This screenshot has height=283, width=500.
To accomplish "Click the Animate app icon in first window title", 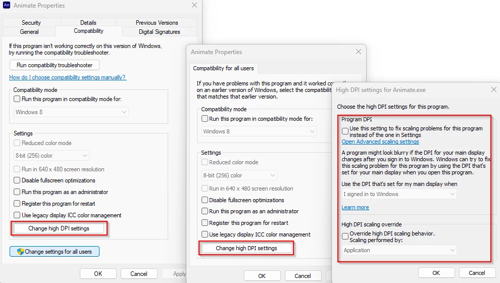I will pos(7,5).
